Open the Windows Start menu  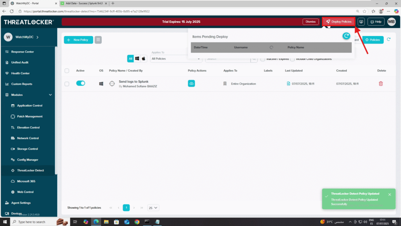[x=5, y=222]
